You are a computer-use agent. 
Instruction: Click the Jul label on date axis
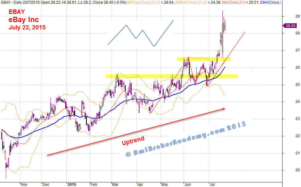[x=212, y=184]
